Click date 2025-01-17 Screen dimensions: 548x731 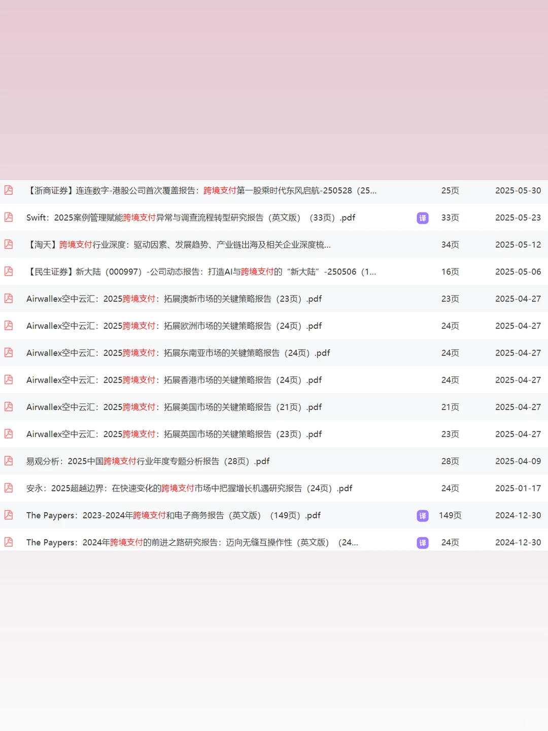coord(518,488)
